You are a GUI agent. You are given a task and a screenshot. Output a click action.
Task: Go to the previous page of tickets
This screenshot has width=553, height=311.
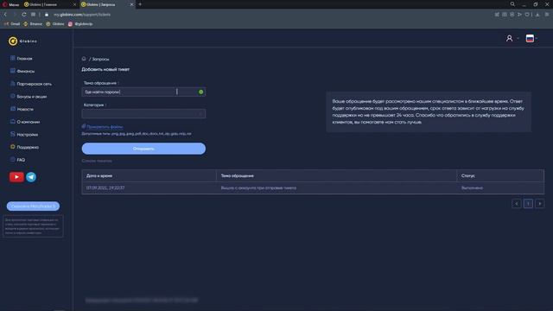tap(517, 204)
